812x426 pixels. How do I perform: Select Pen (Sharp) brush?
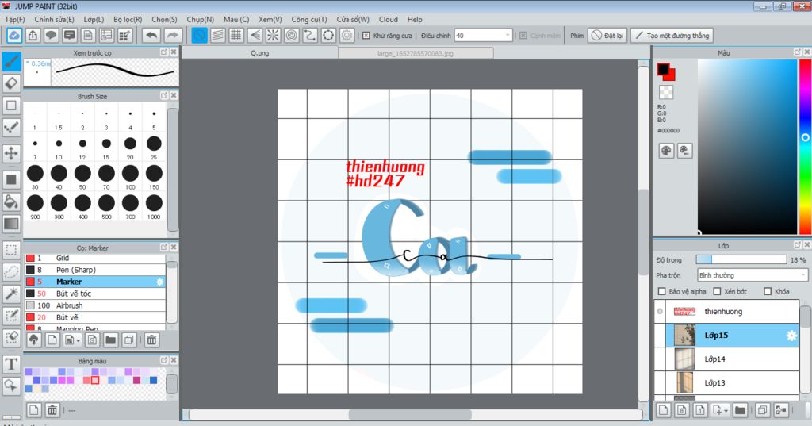(95, 270)
